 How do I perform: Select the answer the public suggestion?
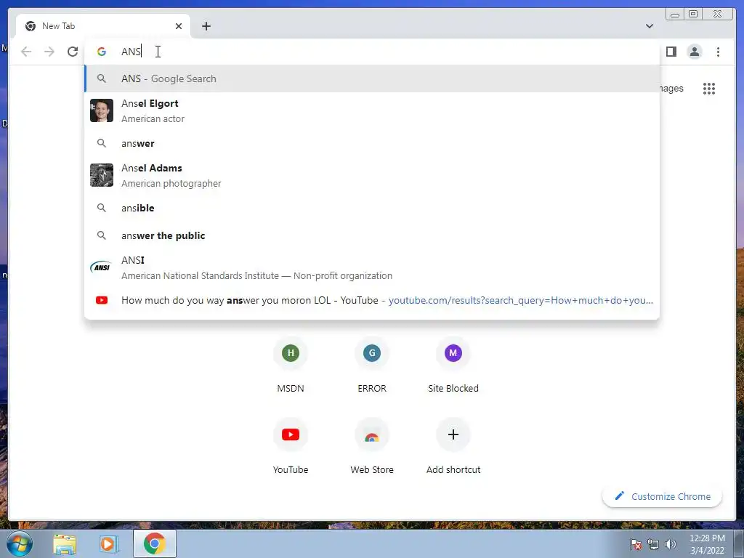click(x=372, y=235)
